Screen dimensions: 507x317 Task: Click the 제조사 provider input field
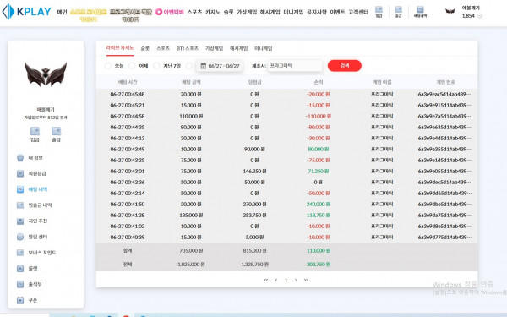tap(295, 66)
